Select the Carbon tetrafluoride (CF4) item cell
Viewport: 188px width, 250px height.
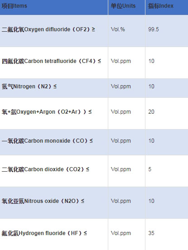[54, 62]
